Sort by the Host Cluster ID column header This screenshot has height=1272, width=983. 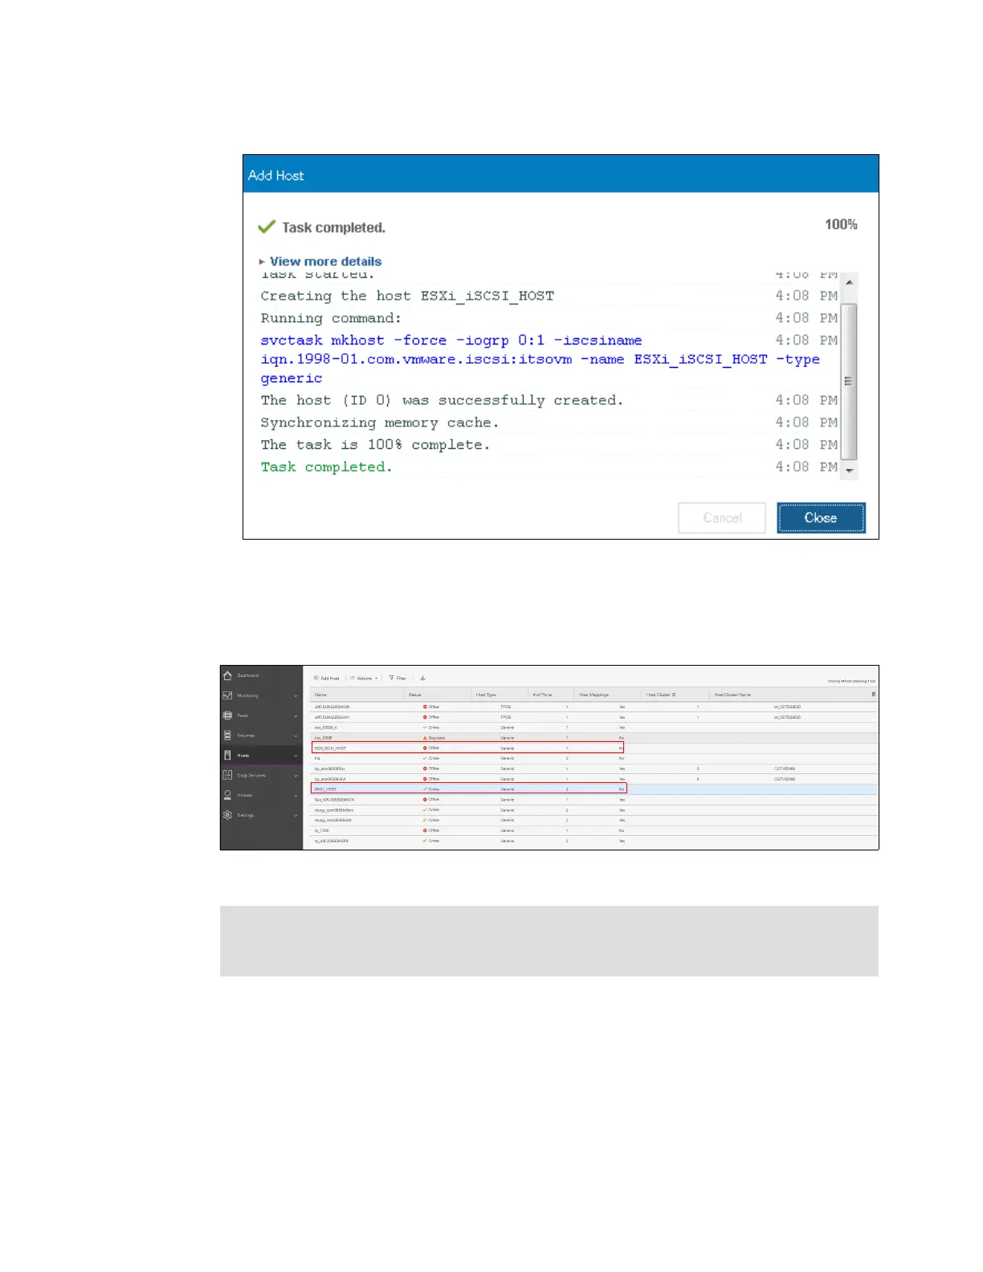[x=662, y=695]
